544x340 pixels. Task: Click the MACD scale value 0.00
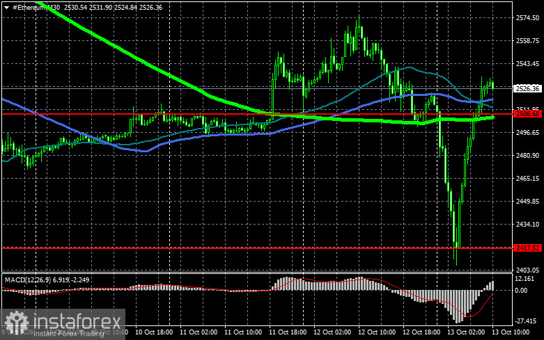(521, 291)
